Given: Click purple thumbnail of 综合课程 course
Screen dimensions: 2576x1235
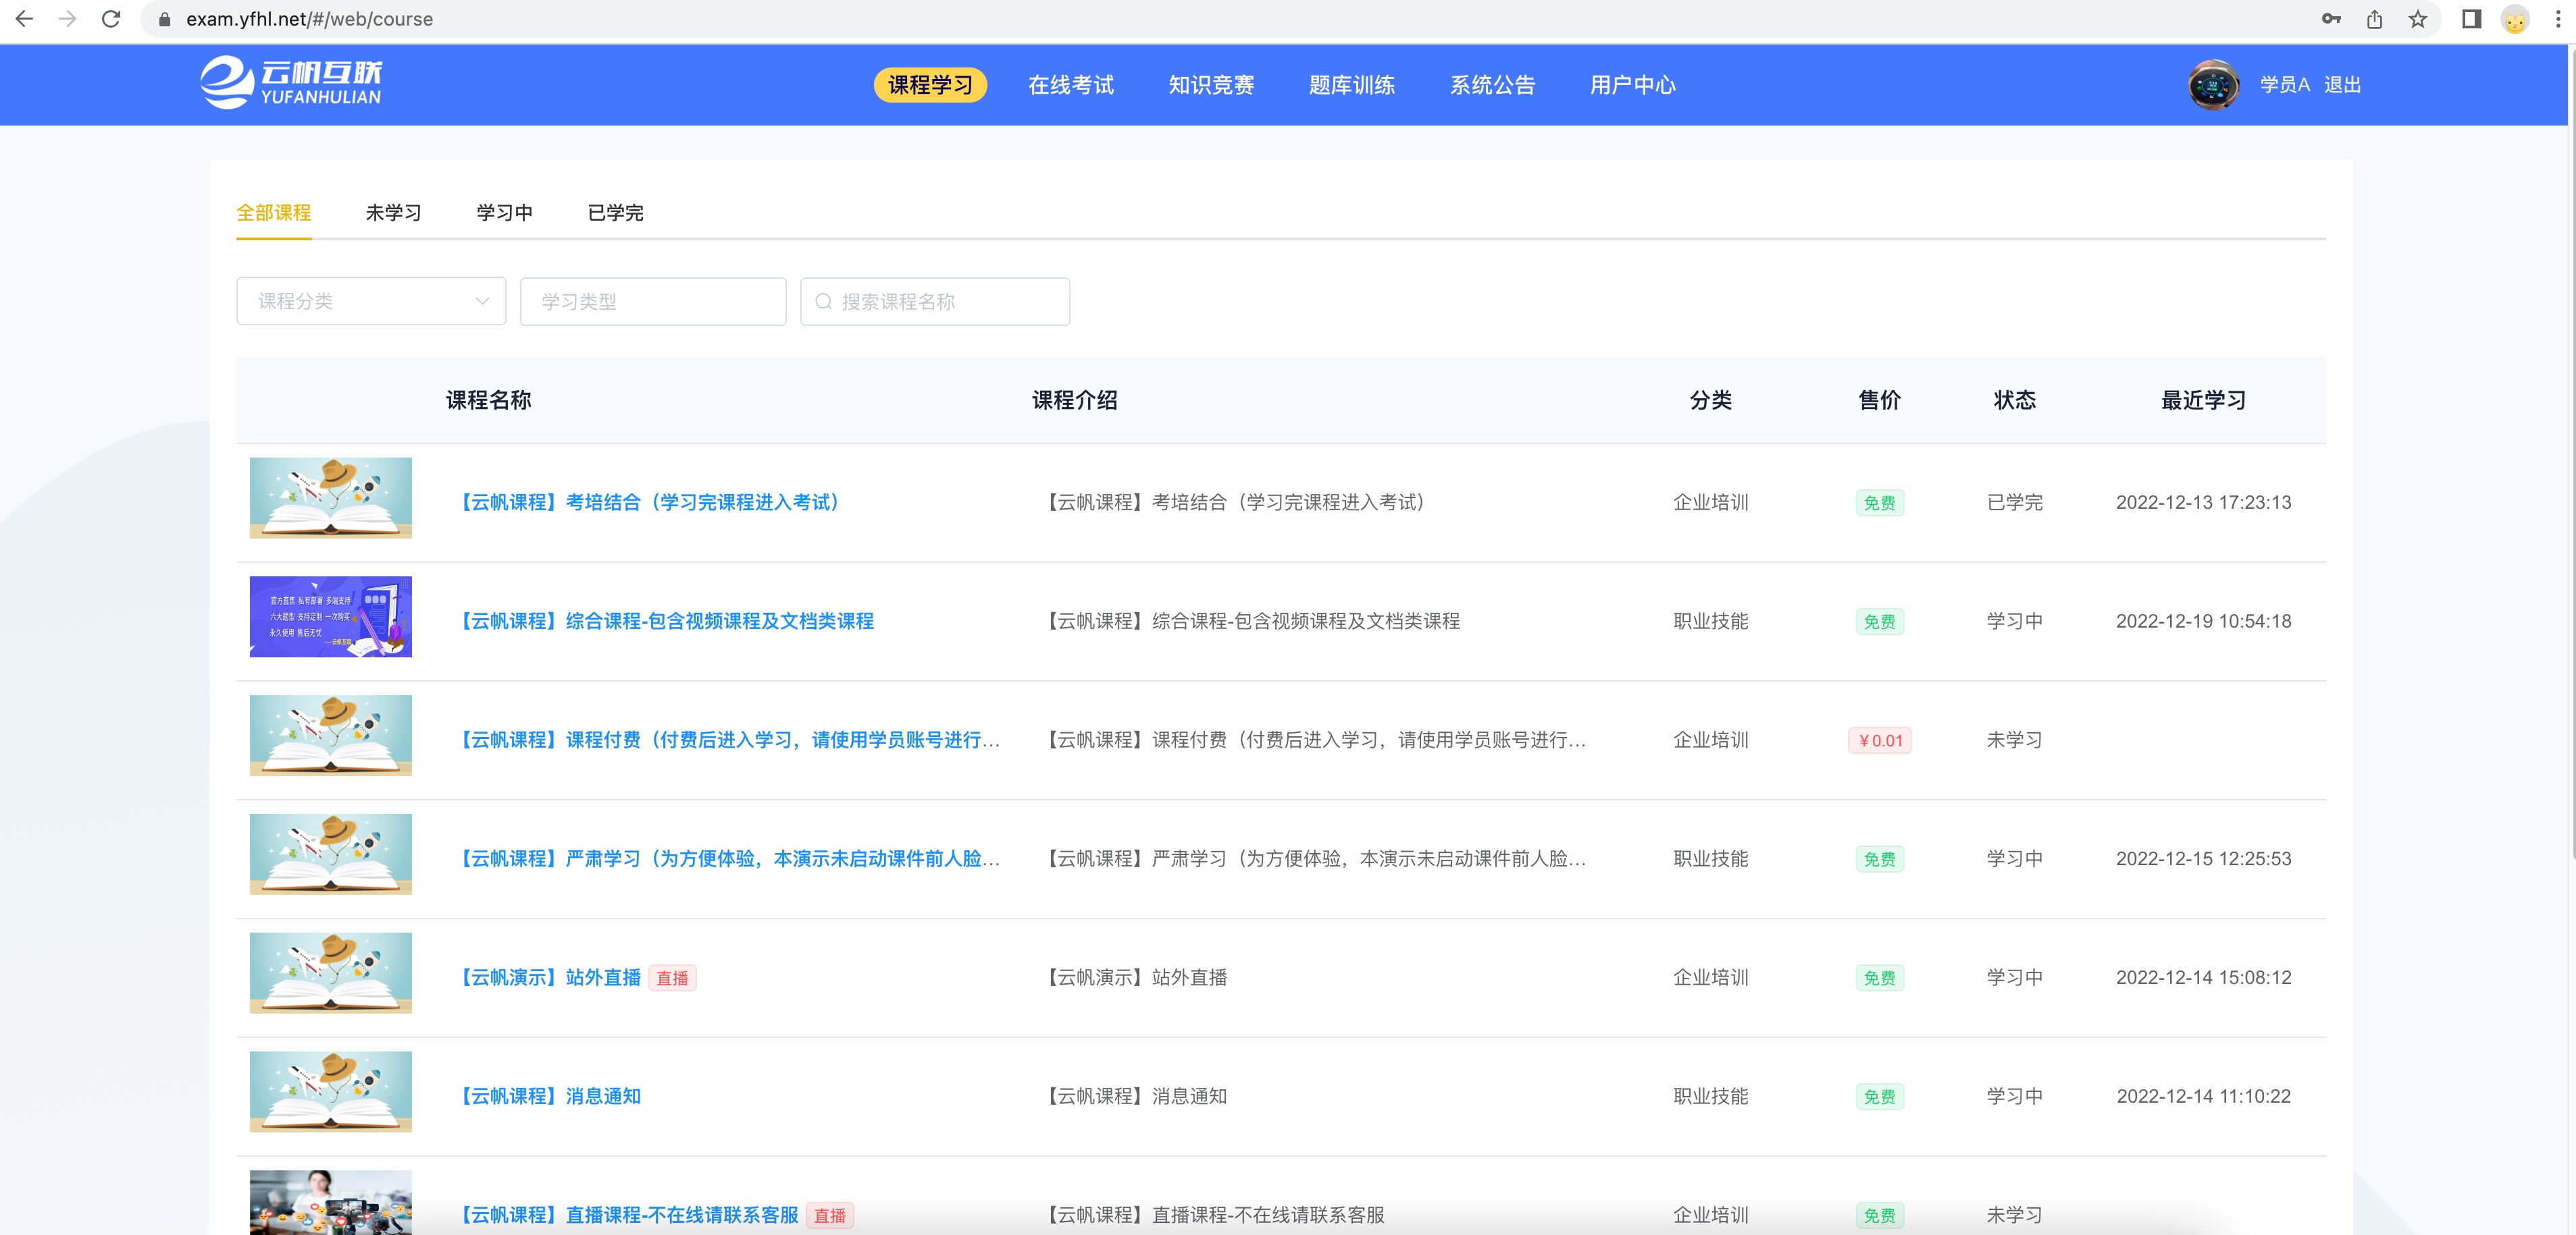Looking at the screenshot, I should point(330,617).
